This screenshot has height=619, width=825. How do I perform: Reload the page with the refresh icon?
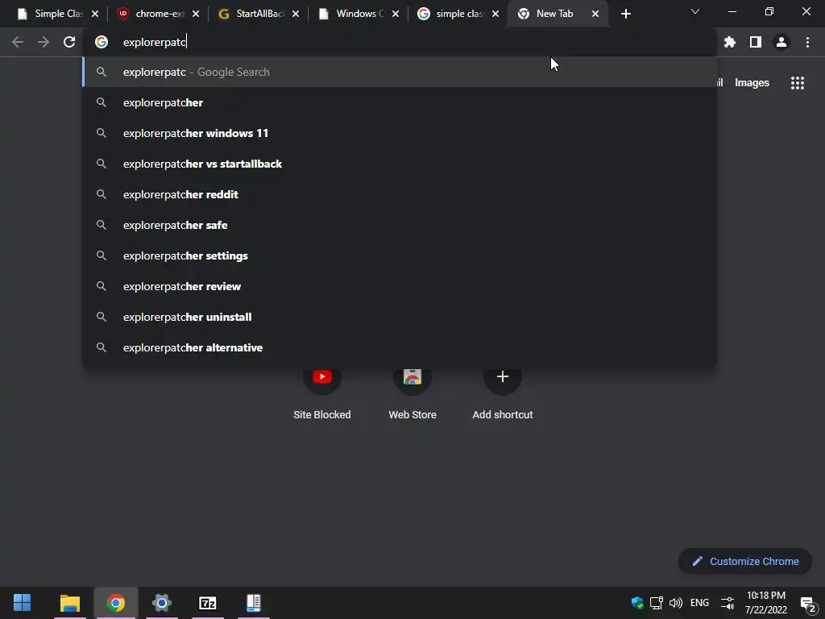pyautogui.click(x=69, y=42)
